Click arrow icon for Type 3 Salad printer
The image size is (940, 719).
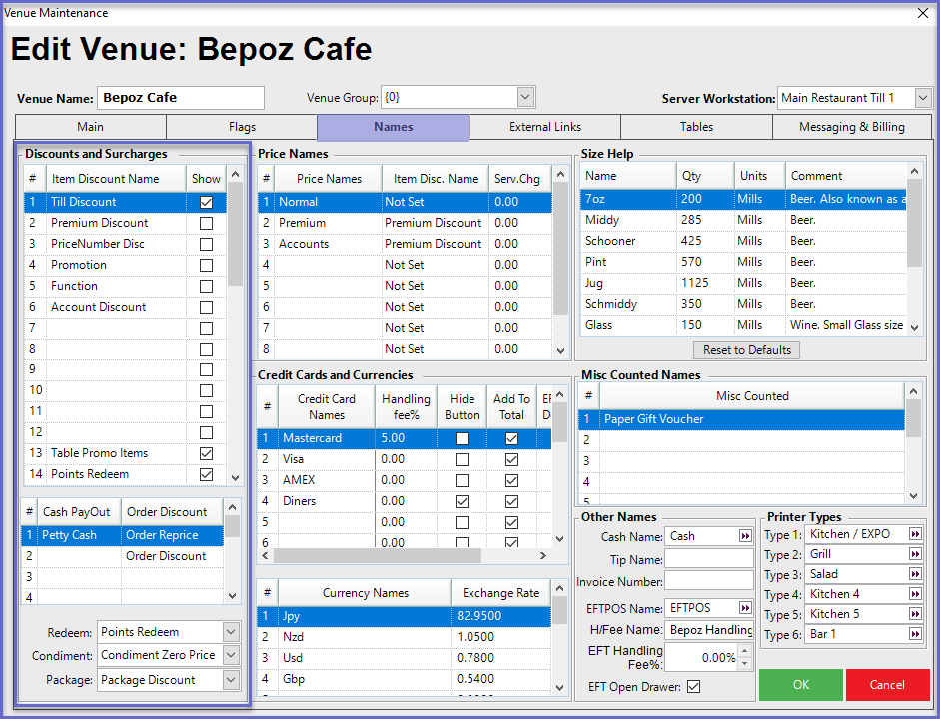pyautogui.click(x=915, y=574)
